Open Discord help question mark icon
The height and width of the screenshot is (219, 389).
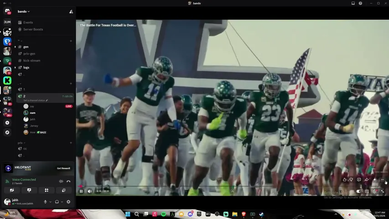360,3
